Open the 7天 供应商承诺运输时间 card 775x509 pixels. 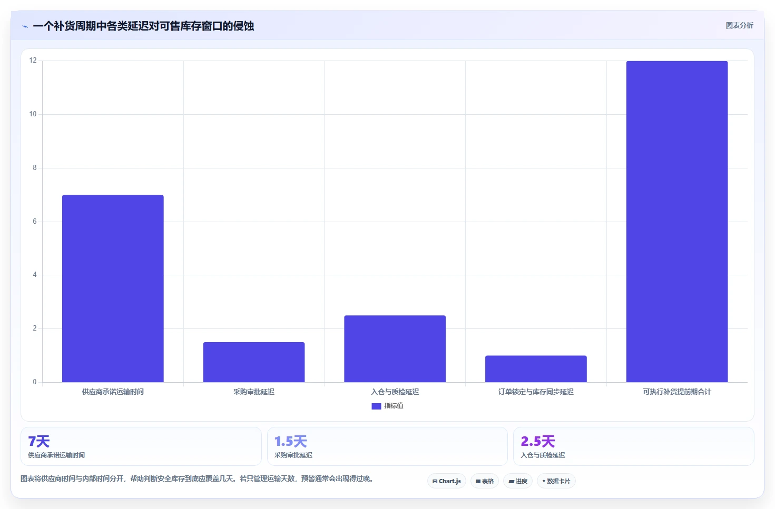141,446
